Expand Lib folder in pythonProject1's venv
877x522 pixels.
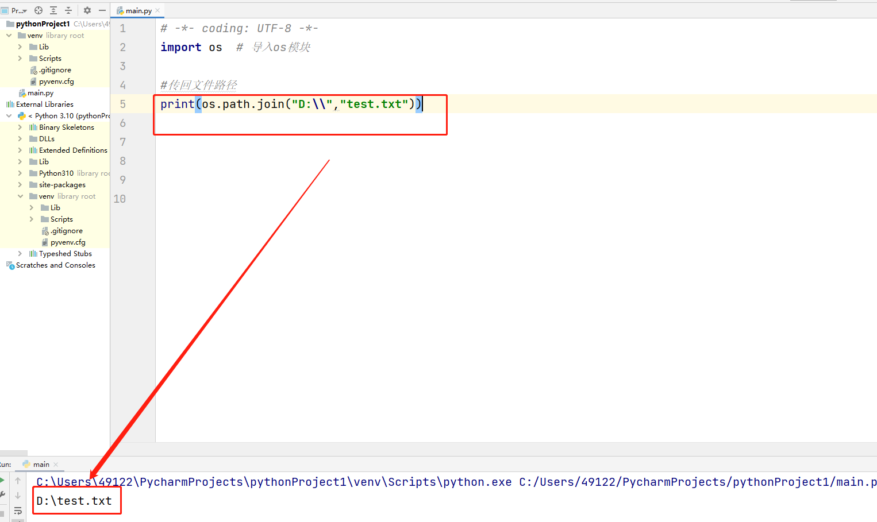20,47
